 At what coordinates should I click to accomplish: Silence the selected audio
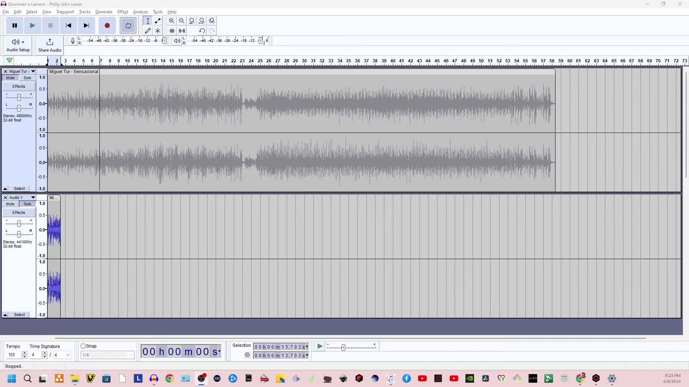(182, 31)
